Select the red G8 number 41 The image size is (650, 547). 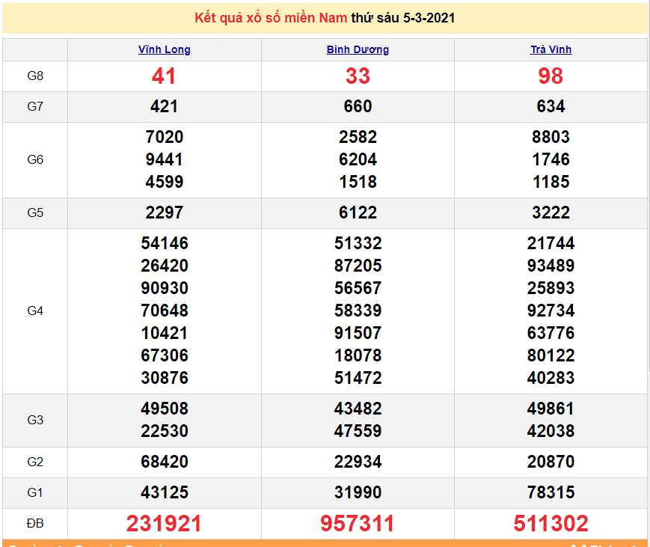[164, 76]
